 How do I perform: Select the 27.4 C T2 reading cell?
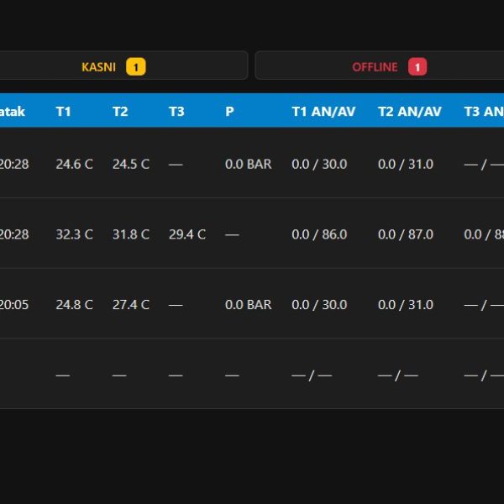pos(131,304)
